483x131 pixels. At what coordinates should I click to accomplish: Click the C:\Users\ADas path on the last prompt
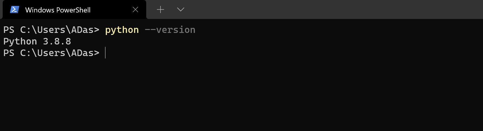(x=57, y=53)
